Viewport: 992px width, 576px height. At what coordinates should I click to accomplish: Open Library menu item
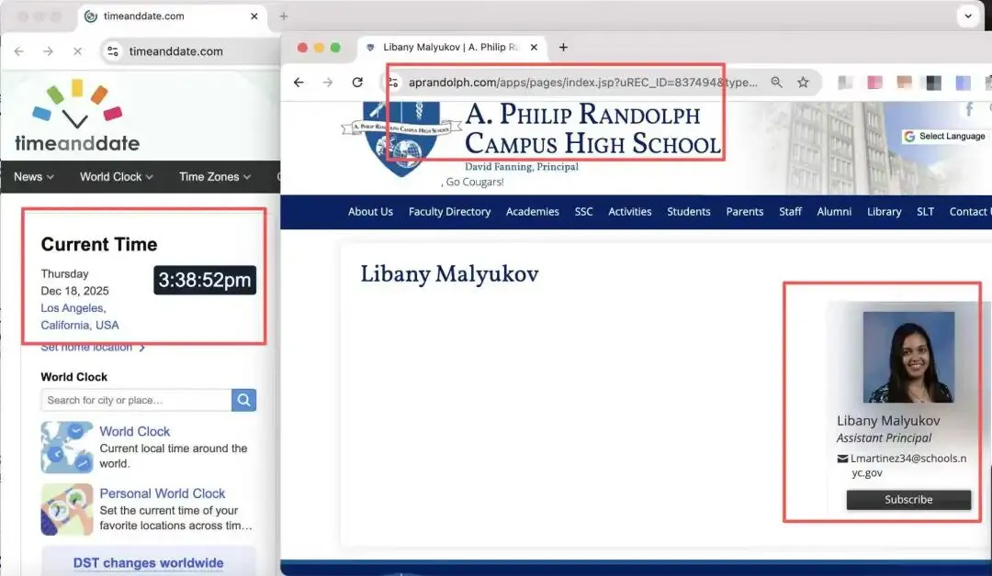[x=884, y=212]
